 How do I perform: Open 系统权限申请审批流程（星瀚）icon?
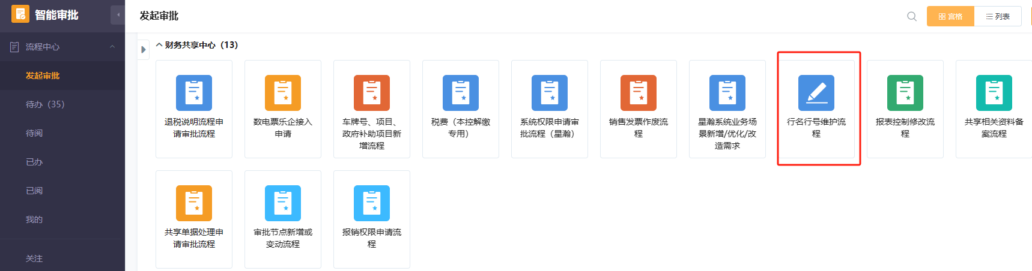pos(550,93)
